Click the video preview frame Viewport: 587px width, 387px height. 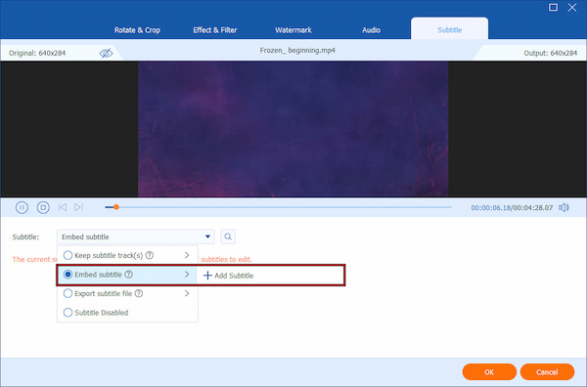pyautogui.click(x=293, y=129)
